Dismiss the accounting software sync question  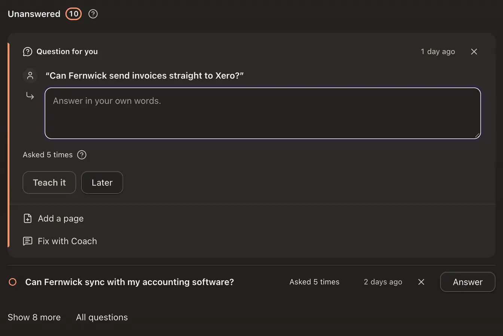coord(421,282)
